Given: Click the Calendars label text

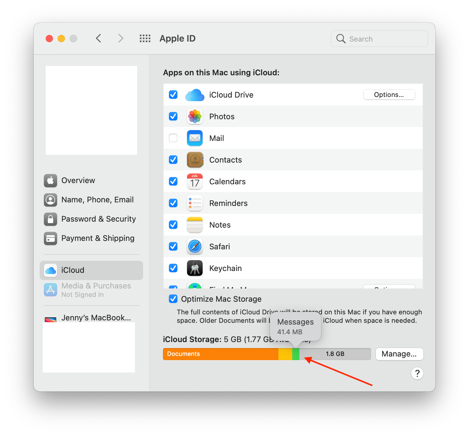Looking at the screenshot, I should (x=228, y=182).
